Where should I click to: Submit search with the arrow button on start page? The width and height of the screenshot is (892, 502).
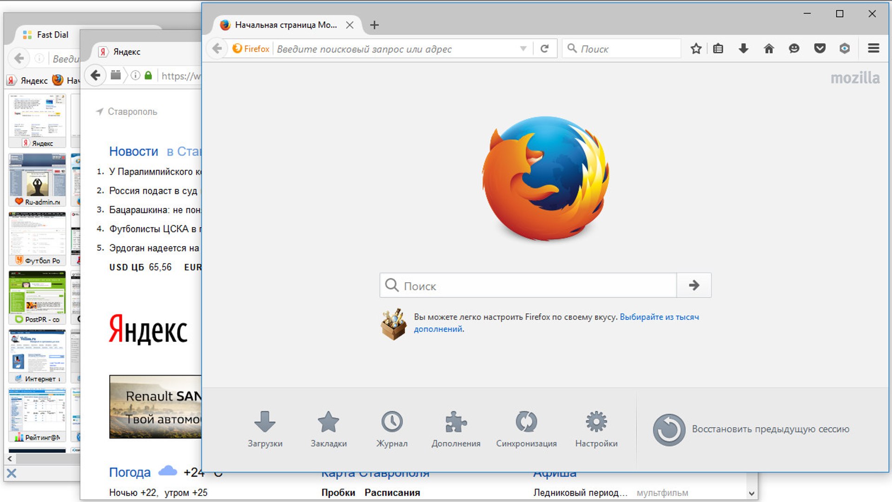(x=694, y=285)
